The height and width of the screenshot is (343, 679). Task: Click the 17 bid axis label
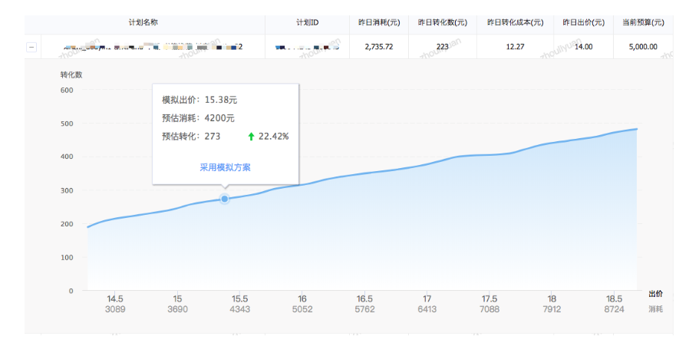(x=427, y=298)
